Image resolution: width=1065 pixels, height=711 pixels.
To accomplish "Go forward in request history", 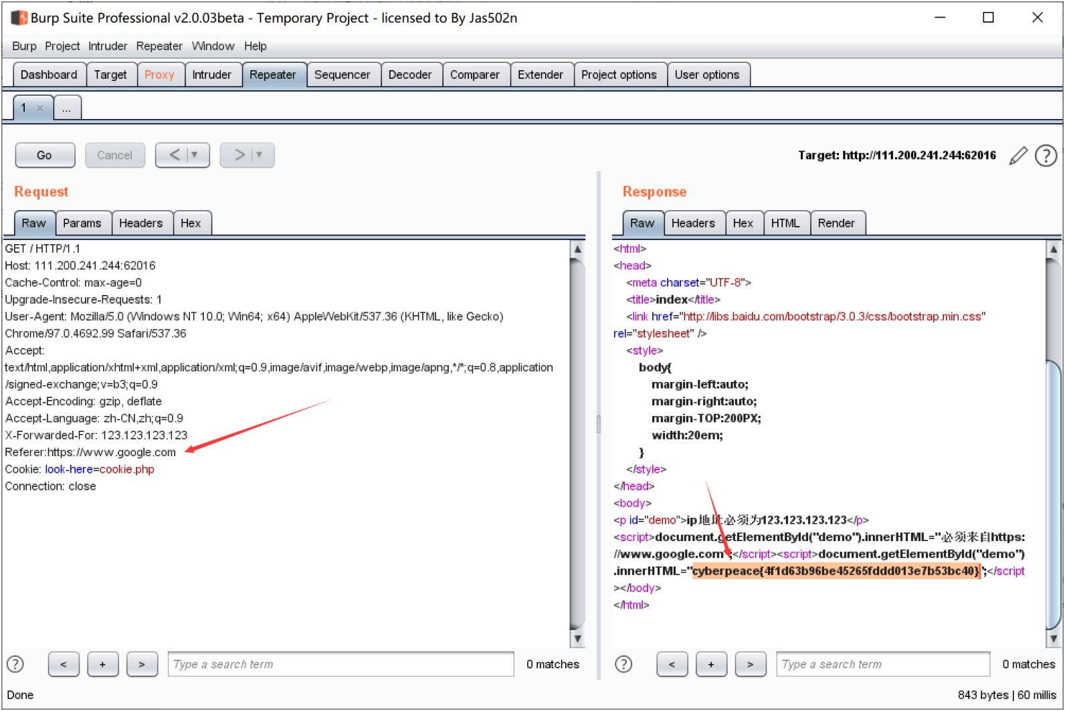I will pyautogui.click(x=239, y=155).
